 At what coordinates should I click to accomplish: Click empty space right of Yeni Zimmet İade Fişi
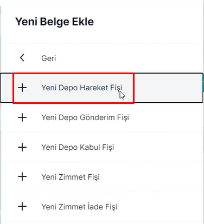coord(160,207)
